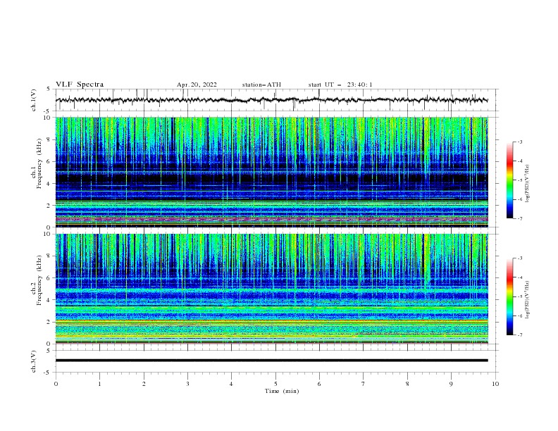The width and height of the screenshot is (558, 431).
Task: Click the "5" tick on ch.1(V) axis
Action: [x=48, y=89]
